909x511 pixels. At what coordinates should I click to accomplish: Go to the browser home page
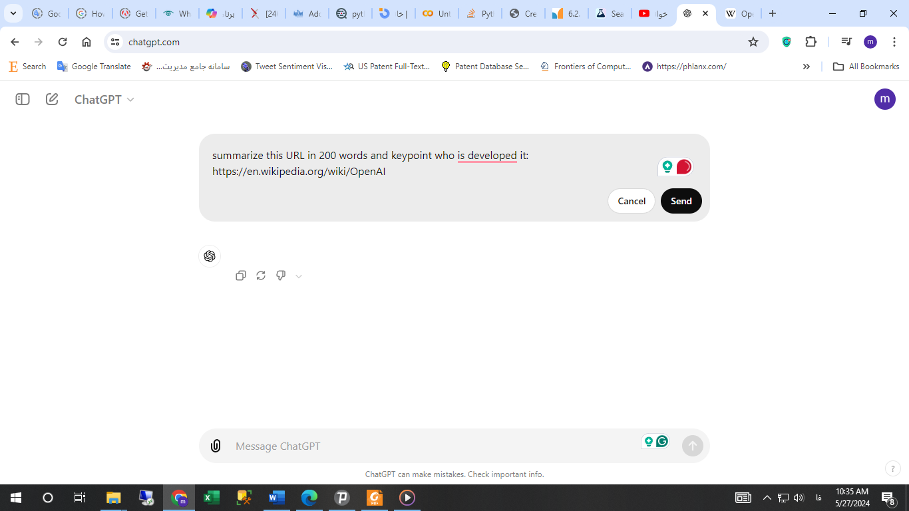coord(87,42)
